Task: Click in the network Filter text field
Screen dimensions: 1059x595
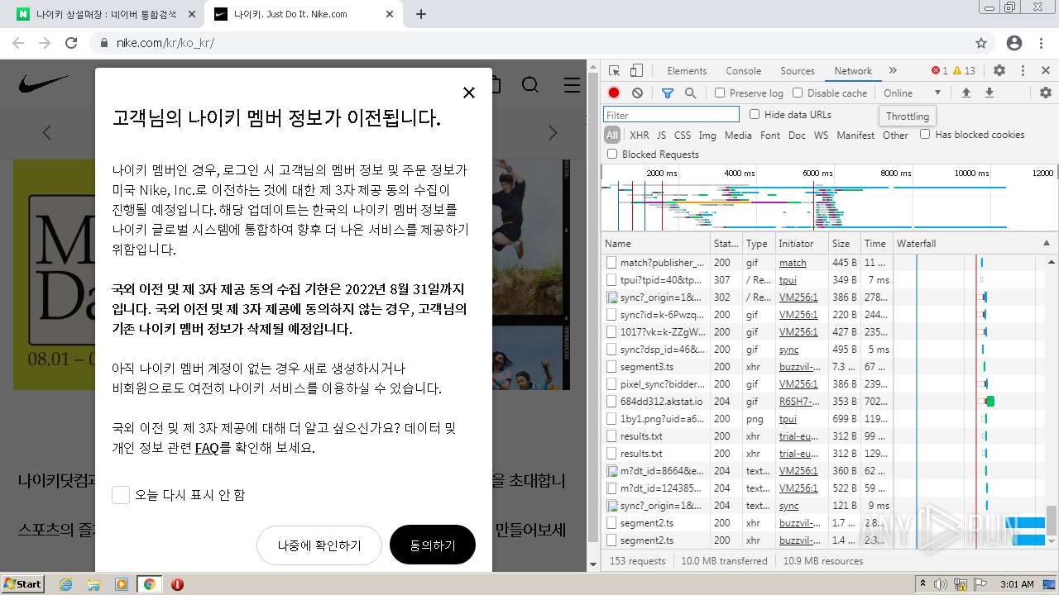Action: pyautogui.click(x=671, y=115)
